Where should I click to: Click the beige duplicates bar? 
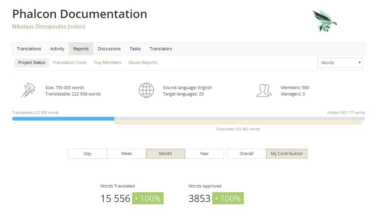tap(238, 123)
